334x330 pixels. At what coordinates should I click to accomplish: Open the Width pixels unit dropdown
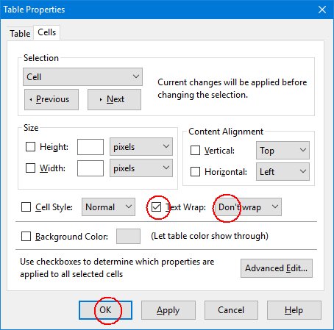coord(141,168)
